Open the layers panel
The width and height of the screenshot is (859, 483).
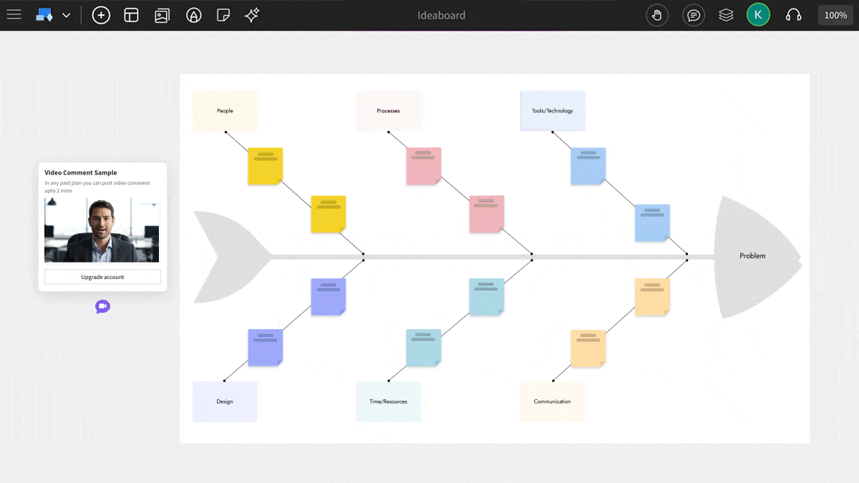point(726,14)
